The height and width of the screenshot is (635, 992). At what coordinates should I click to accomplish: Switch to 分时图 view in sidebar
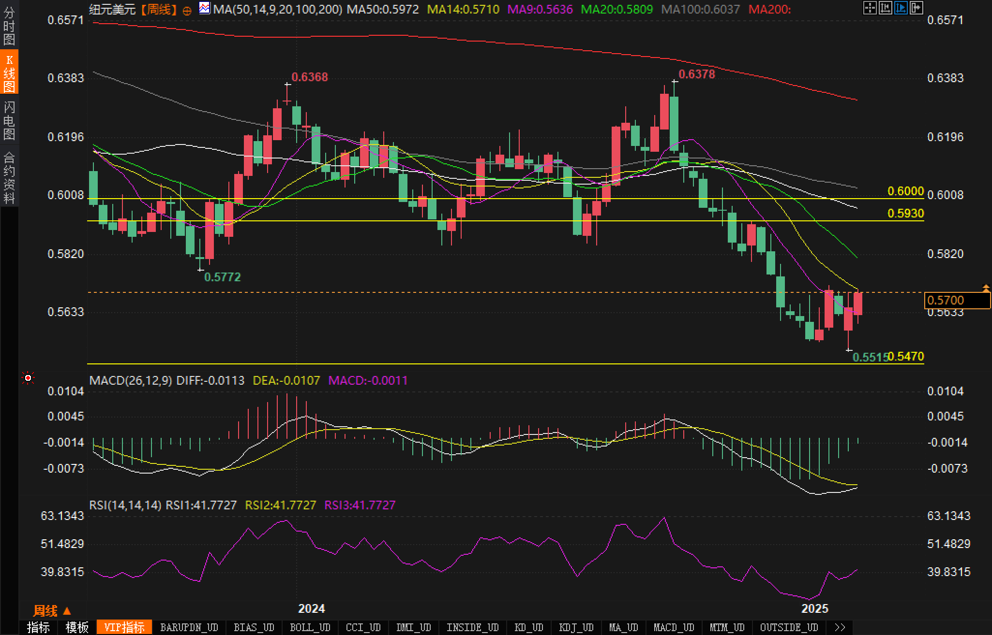click(x=9, y=26)
